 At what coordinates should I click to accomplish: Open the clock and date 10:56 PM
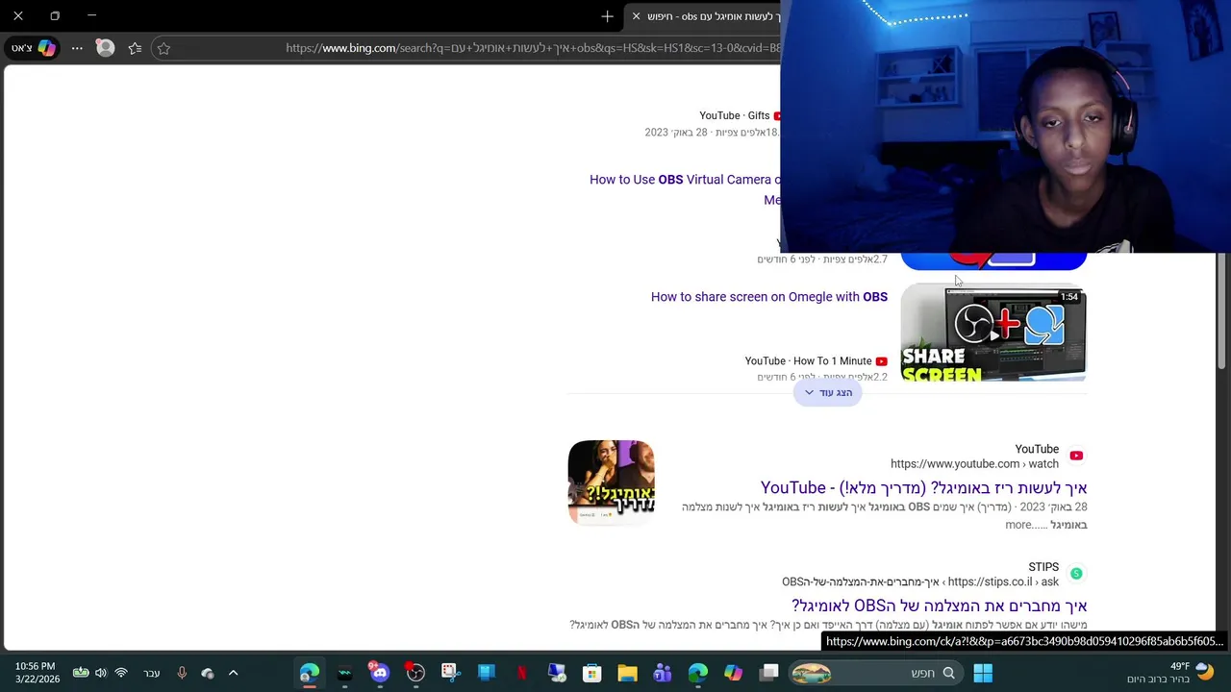(x=36, y=673)
